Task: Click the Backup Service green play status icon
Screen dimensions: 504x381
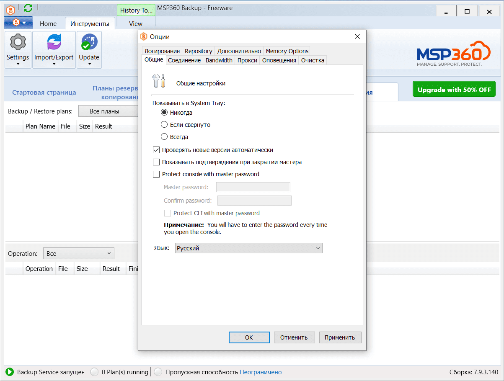Action: 10,372
